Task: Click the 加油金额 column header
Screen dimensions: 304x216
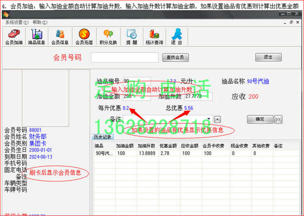Action: [x=126, y=146]
